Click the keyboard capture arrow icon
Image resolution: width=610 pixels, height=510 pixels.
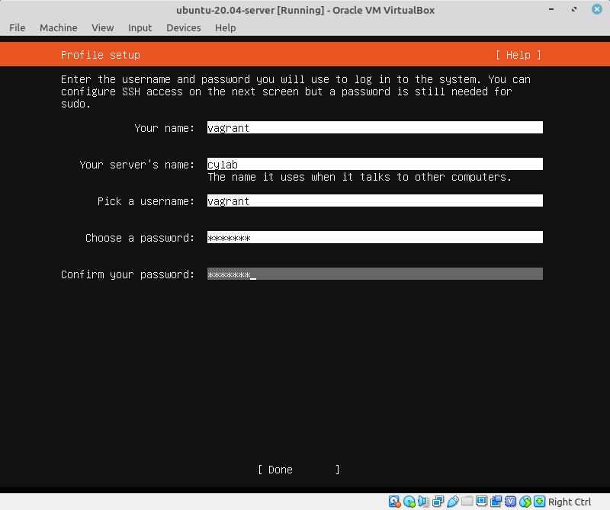click(539, 502)
